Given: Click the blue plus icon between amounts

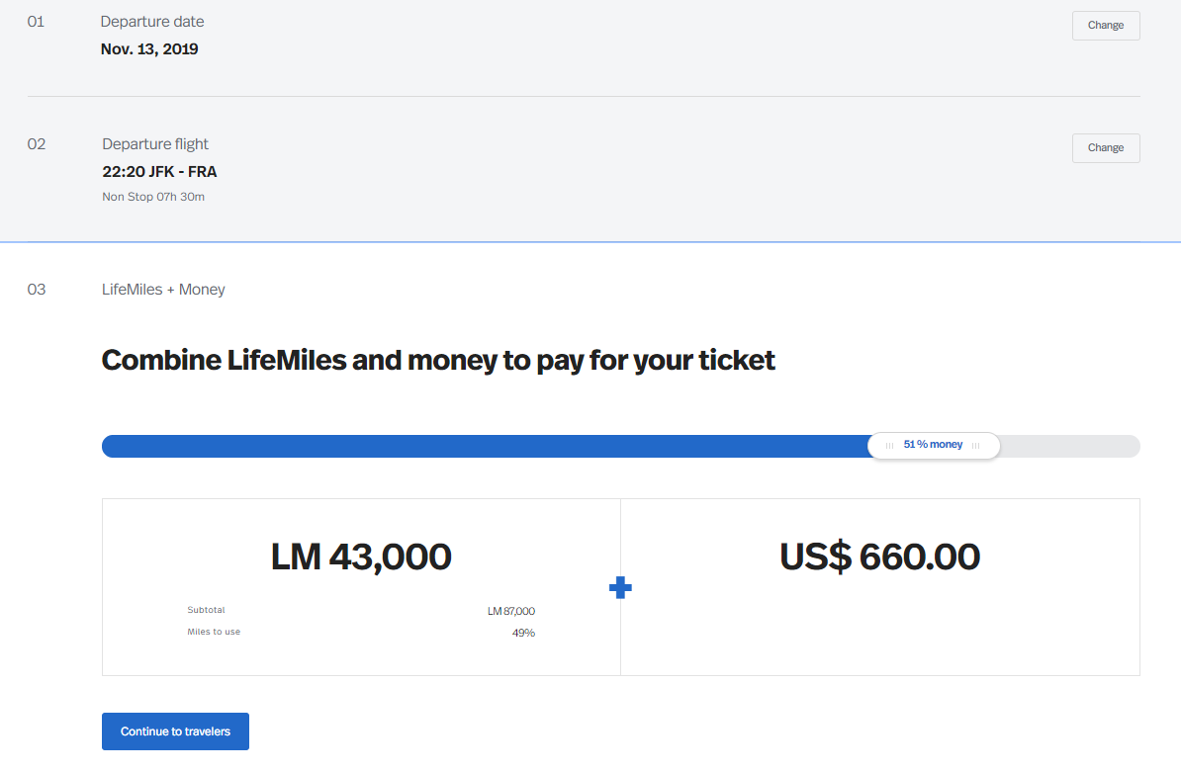Looking at the screenshot, I should 620,588.
